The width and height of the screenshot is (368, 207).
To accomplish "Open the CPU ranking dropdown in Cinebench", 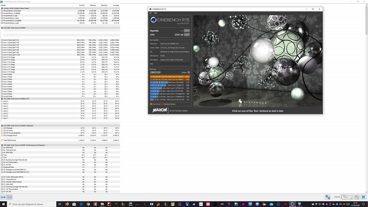I will click(x=156, y=72).
